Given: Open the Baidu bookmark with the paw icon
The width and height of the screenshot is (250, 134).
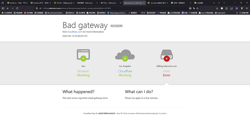Looking at the screenshot, I should [x=189, y=13].
